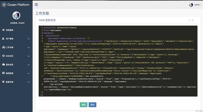The image size is (203, 112).
Task: Click the 集群管理 server icon
Action: pos(3,73)
